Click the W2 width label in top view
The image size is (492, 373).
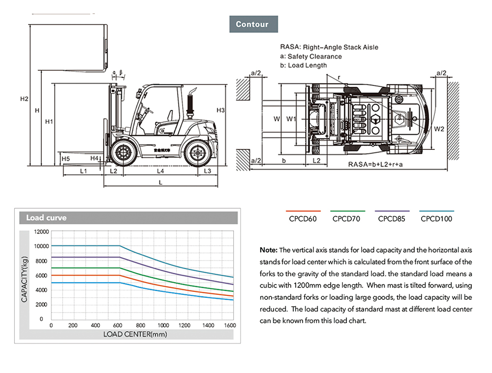click(439, 129)
